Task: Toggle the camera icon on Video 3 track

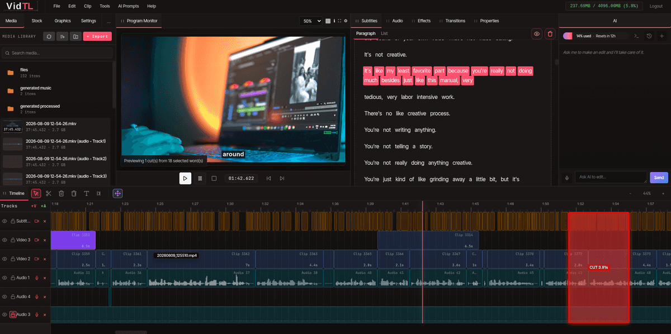Action: point(37,240)
